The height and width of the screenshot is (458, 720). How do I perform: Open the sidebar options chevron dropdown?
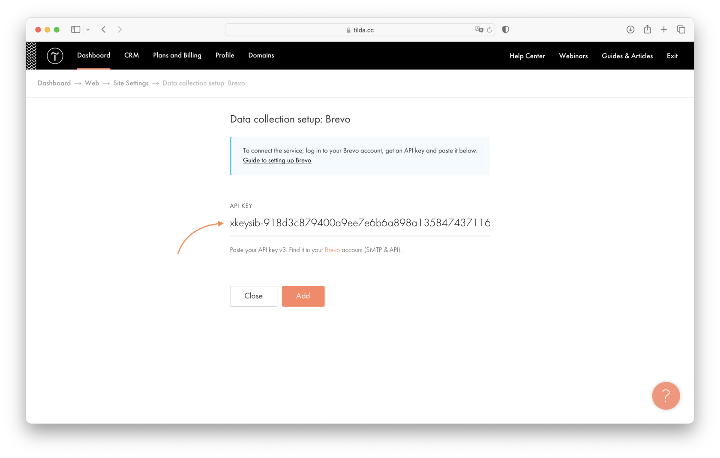point(88,30)
